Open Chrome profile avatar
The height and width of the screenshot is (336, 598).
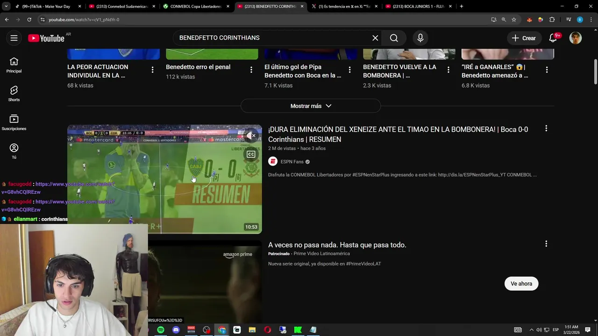tap(580, 20)
